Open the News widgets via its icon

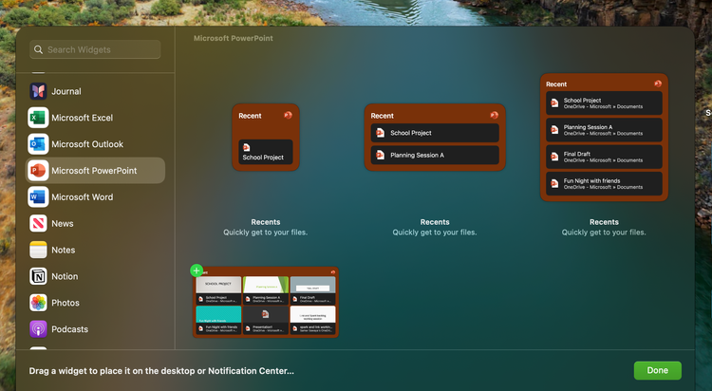coord(38,223)
